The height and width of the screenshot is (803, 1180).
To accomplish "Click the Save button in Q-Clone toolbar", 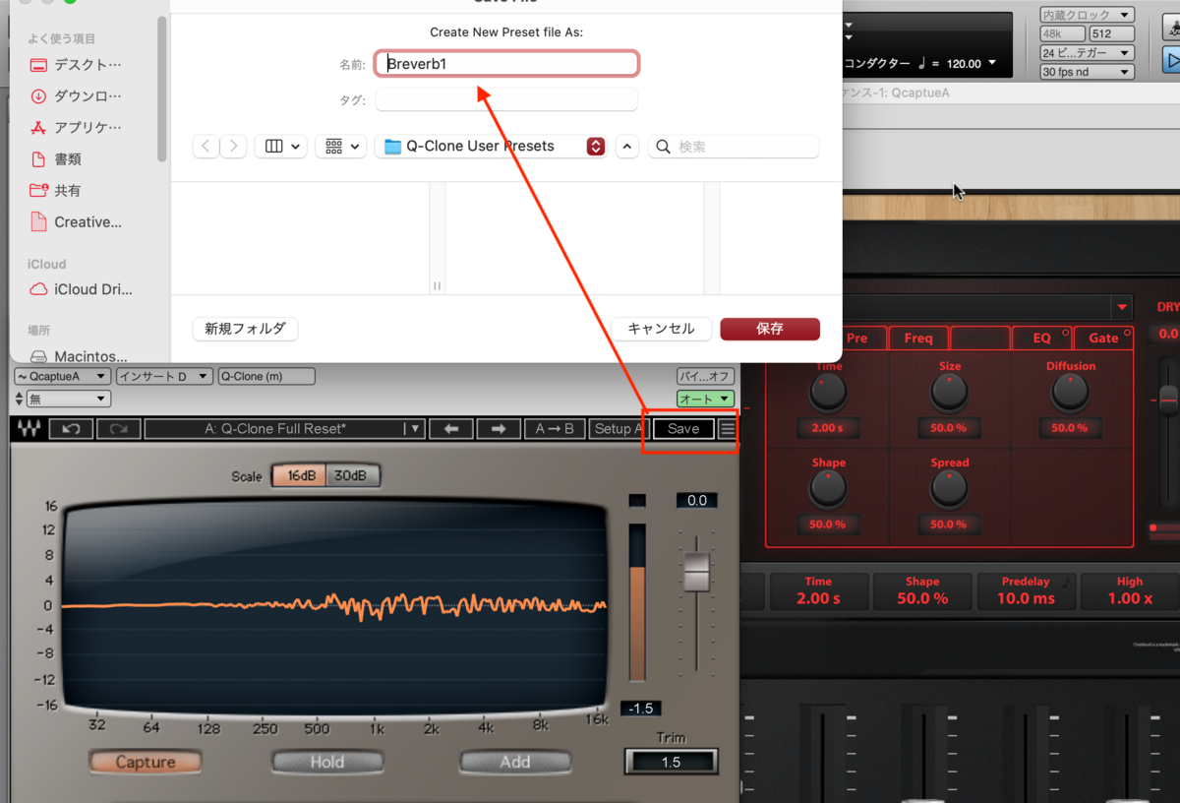I will click(683, 429).
